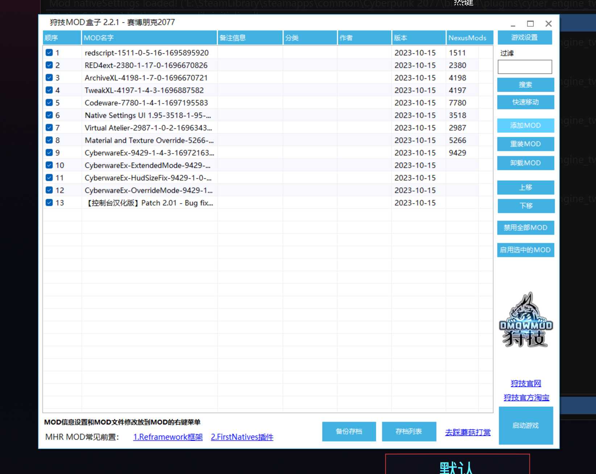Click the DMQWMOD dragon logo image
Image resolution: width=596 pixels, height=474 pixels.
[526, 320]
